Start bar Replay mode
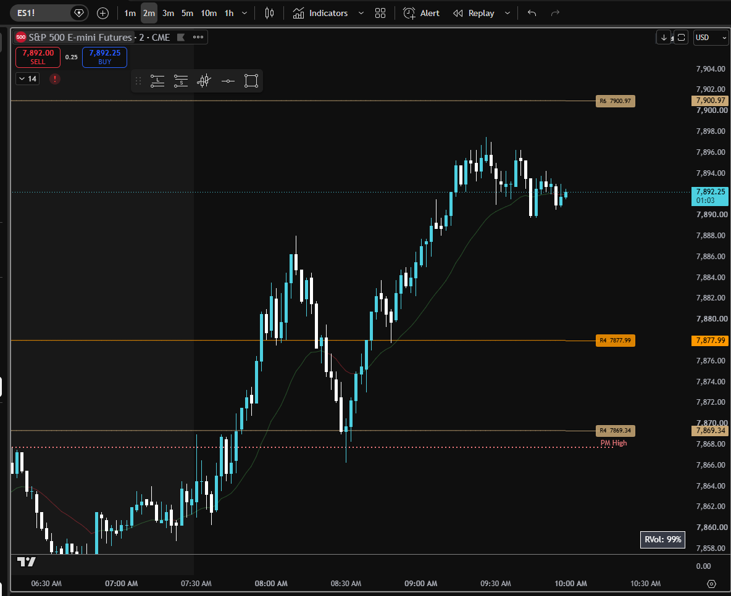Image resolution: width=731 pixels, height=596 pixels. (x=474, y=13)
